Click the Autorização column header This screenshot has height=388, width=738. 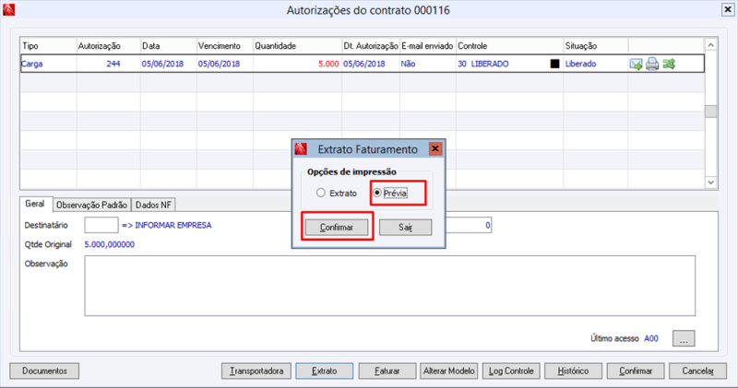tap(108, 46)
